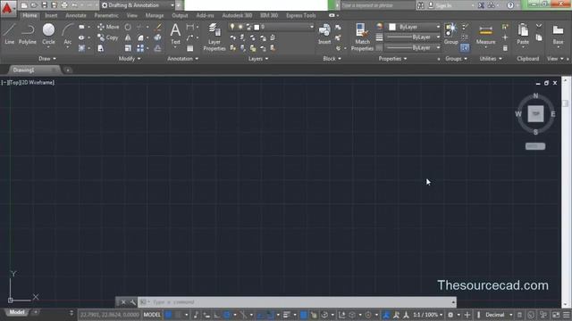Open the linetype ByLayer dropdown
Viewport: 572px width, 321px height.
[413, 47]
